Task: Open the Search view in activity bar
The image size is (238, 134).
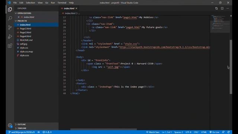Action: [10, 18]
